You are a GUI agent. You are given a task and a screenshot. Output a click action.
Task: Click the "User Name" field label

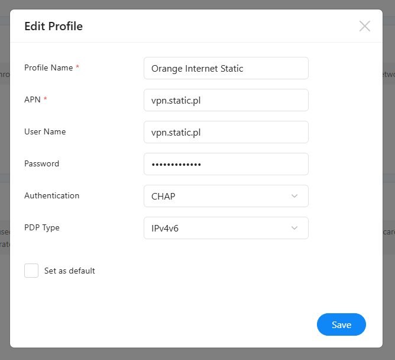click(x=45, y=131)
